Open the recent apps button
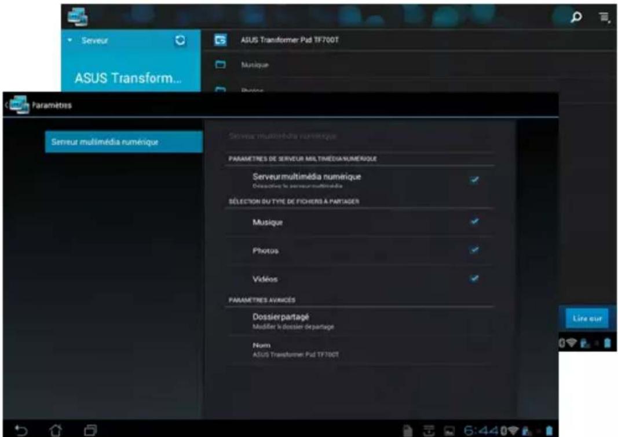618x437 pixels. [x=90, y=430]
